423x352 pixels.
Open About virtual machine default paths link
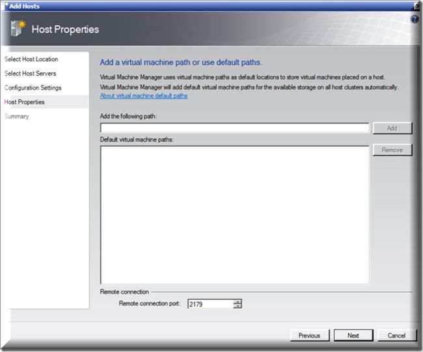click(144, 96)
